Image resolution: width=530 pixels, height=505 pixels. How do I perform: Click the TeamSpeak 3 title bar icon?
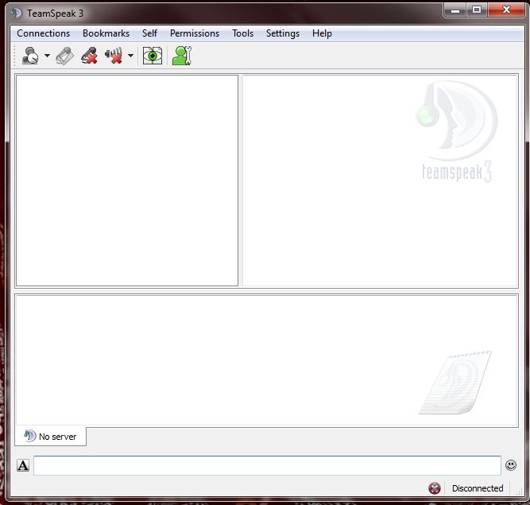(16, 14)
